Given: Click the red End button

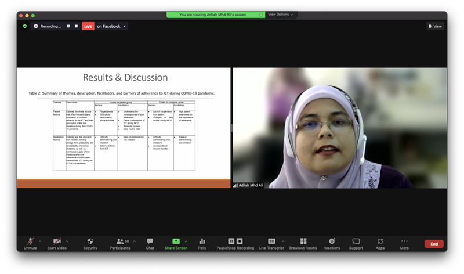Looking at the screenshot, I should 434,244.
